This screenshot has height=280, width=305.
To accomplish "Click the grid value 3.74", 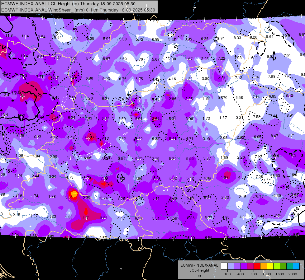I will [104, 198].
